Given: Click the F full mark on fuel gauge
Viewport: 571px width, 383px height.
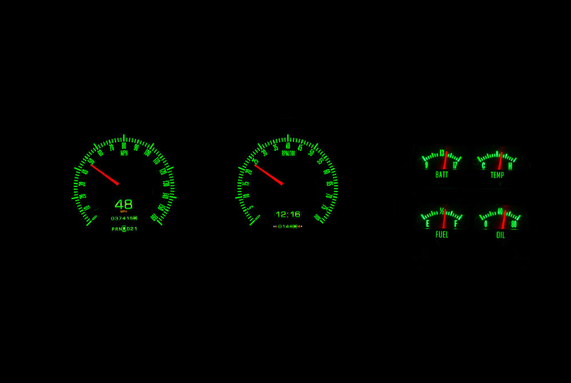Looking at the screenshot, I should tap(456, 224).
